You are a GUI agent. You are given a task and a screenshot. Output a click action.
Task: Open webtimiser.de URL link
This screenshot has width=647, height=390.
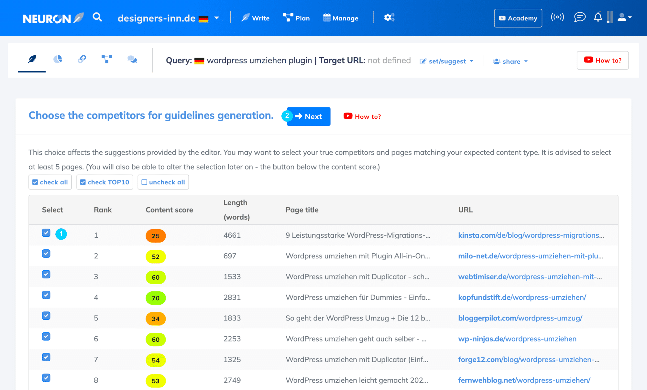point(530,276)
